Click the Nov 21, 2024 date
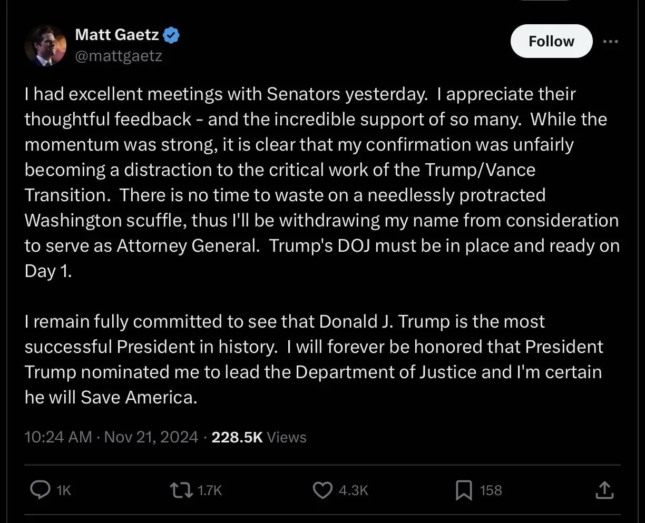Viewport: 645px width, 523px height. pos(151,437)
